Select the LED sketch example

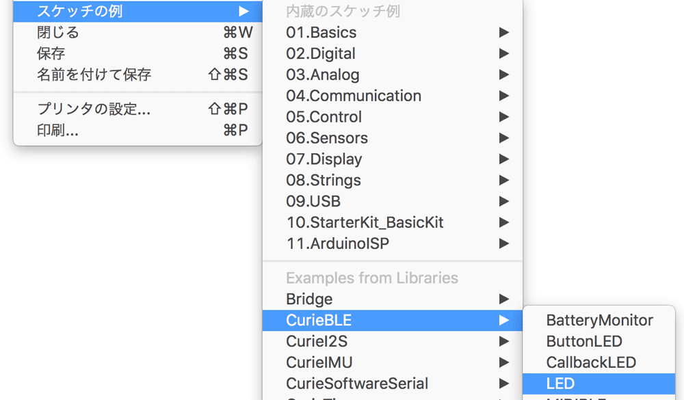599,384
